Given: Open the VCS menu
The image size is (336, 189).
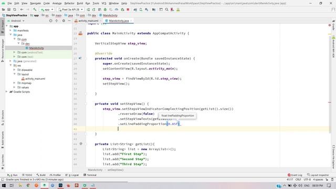Looking at the screenshot, I should coord(104,3).
